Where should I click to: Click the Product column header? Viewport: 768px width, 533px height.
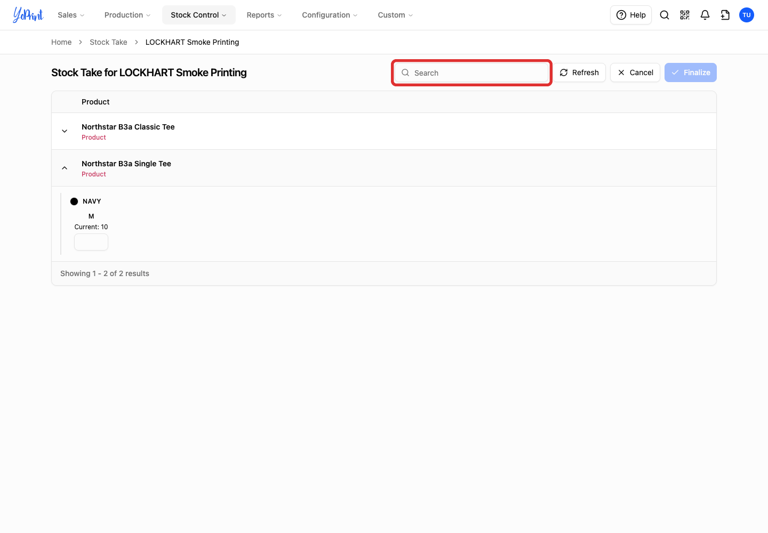[95, 102]
